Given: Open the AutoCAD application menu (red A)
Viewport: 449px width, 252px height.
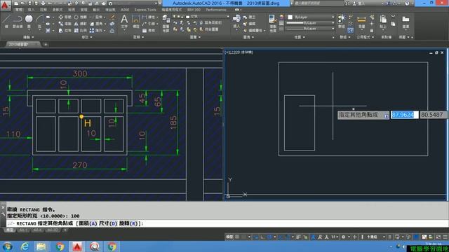Looking at the screenshot, I should (x=5, y=5).
